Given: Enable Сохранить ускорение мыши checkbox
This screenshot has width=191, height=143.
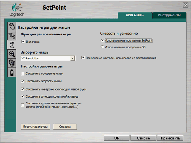Looking at the screenshot, I should 23,74.
